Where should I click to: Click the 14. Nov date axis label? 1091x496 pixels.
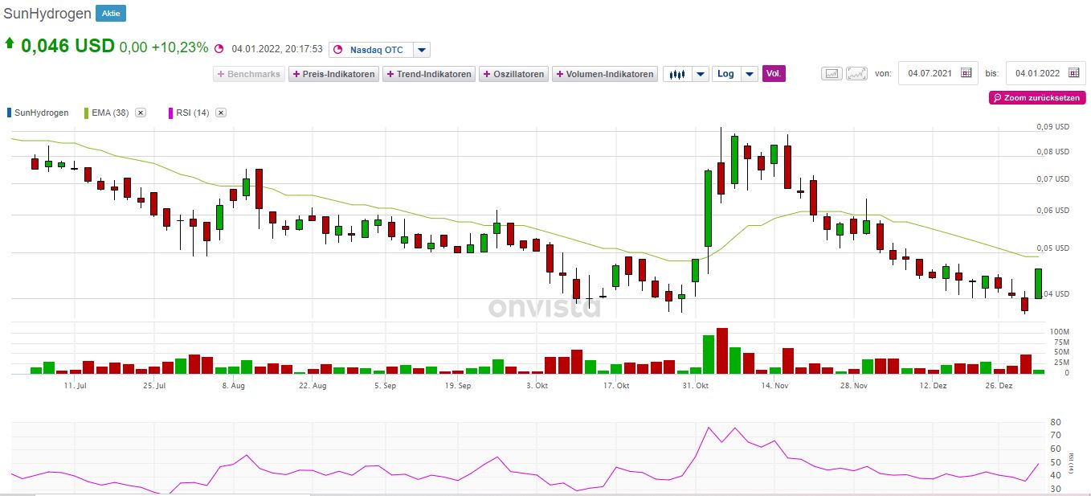click(x=775, y=386)
